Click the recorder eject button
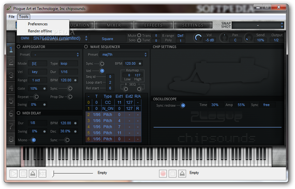The width and height of the screenshot is (295, 189). point(182,174)
